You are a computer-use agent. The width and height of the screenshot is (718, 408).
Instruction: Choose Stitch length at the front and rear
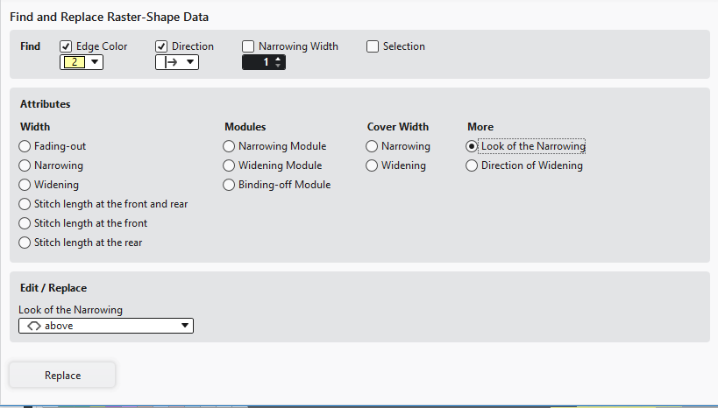pyautogui.click(x=25, y=204)
